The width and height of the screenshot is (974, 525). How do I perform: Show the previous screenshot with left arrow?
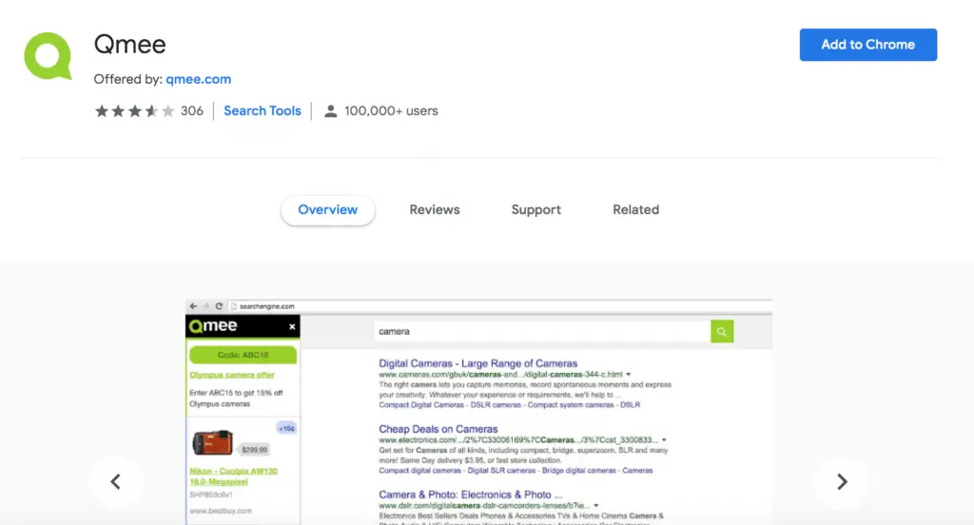click(x=115, y=481)
